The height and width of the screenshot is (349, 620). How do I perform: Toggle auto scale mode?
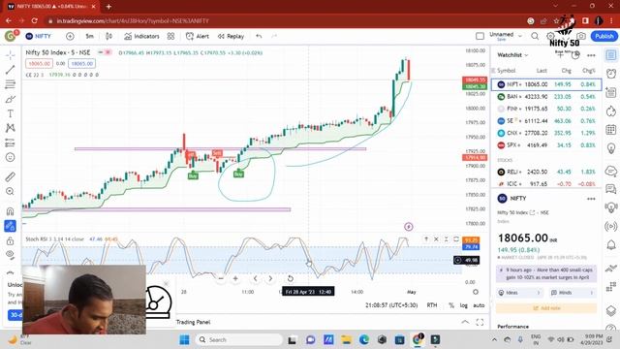479,305
